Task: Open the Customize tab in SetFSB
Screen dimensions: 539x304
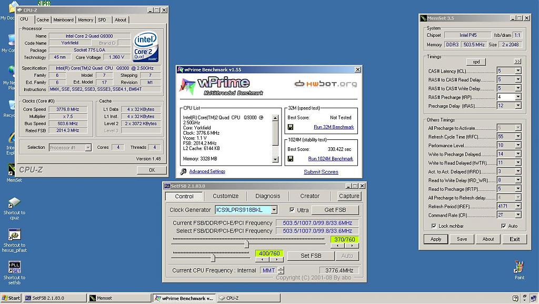Action: click(x=225, y=196)
